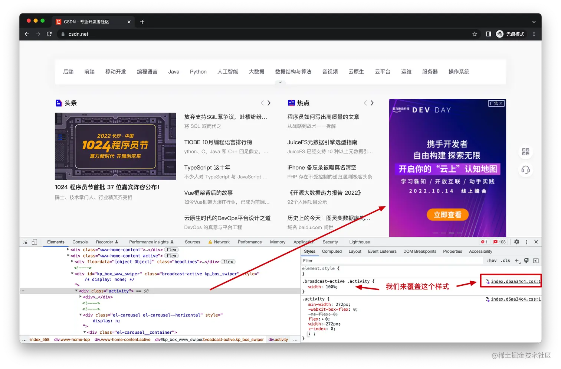Focus the Styles Filter input
Screen dimensions: 561x369
(x=391, y=260)
